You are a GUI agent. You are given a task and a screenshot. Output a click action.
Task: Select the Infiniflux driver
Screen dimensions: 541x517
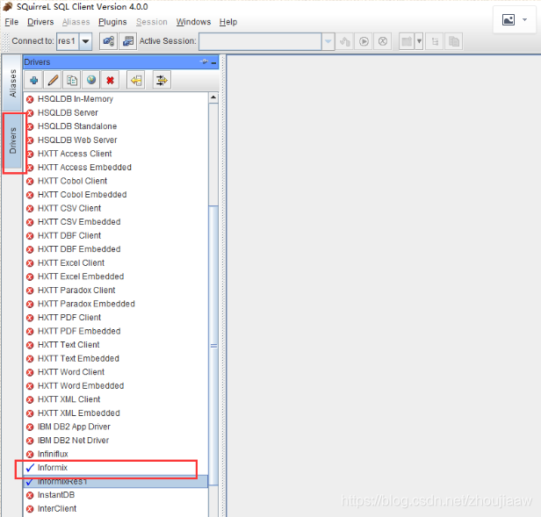(116, 454)
